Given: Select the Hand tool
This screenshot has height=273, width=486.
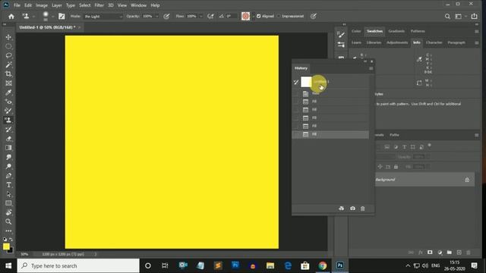Looking at the screenshot, I should tap(8, 212).
